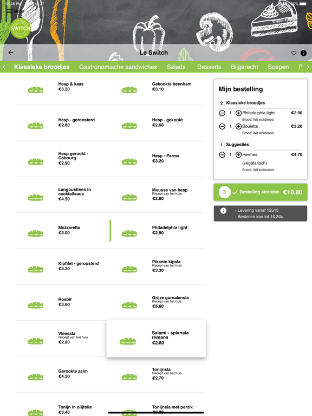Increase Hermes quantity with plus icon
The height and width of the screenshot is (416, 312).
(x=238, y=155)
